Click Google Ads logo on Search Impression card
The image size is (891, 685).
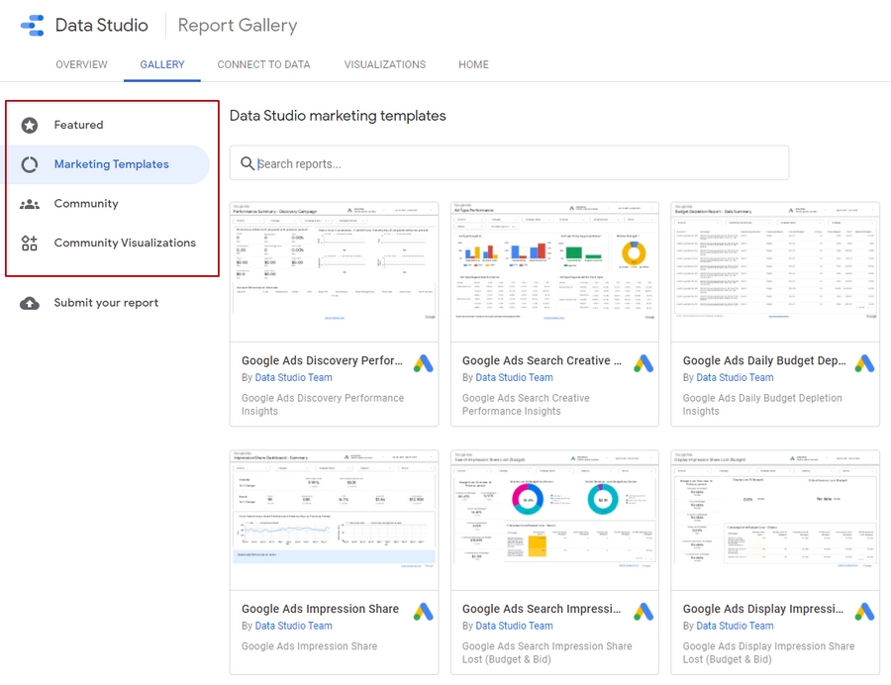643,612
